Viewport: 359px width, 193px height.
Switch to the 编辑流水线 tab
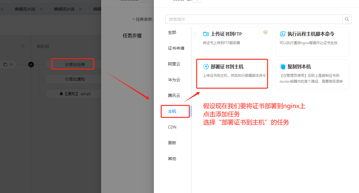[25, 9]
